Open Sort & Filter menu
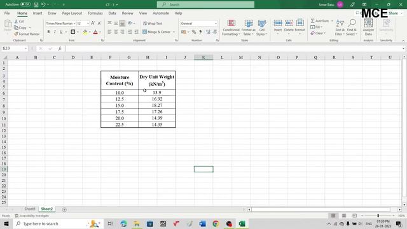Viewport: 407px width, 229px height. point(340,27)
